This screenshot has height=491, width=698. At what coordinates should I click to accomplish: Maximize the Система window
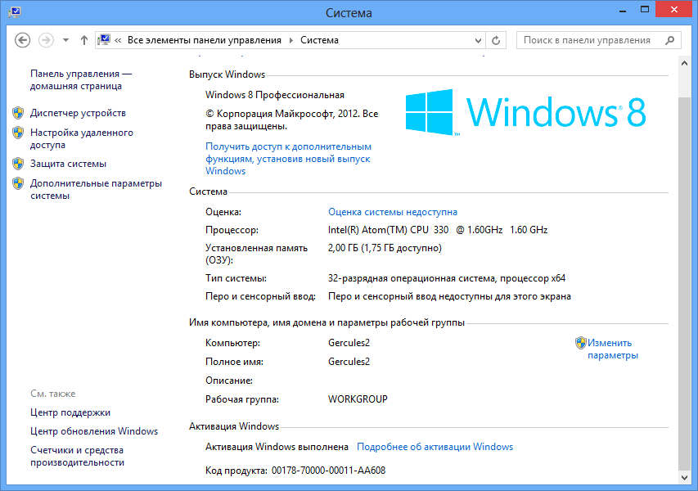click(645, 10)
